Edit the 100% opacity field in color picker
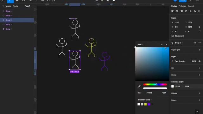The height and width of the screenshot is (114, 203). pos(164,93)
